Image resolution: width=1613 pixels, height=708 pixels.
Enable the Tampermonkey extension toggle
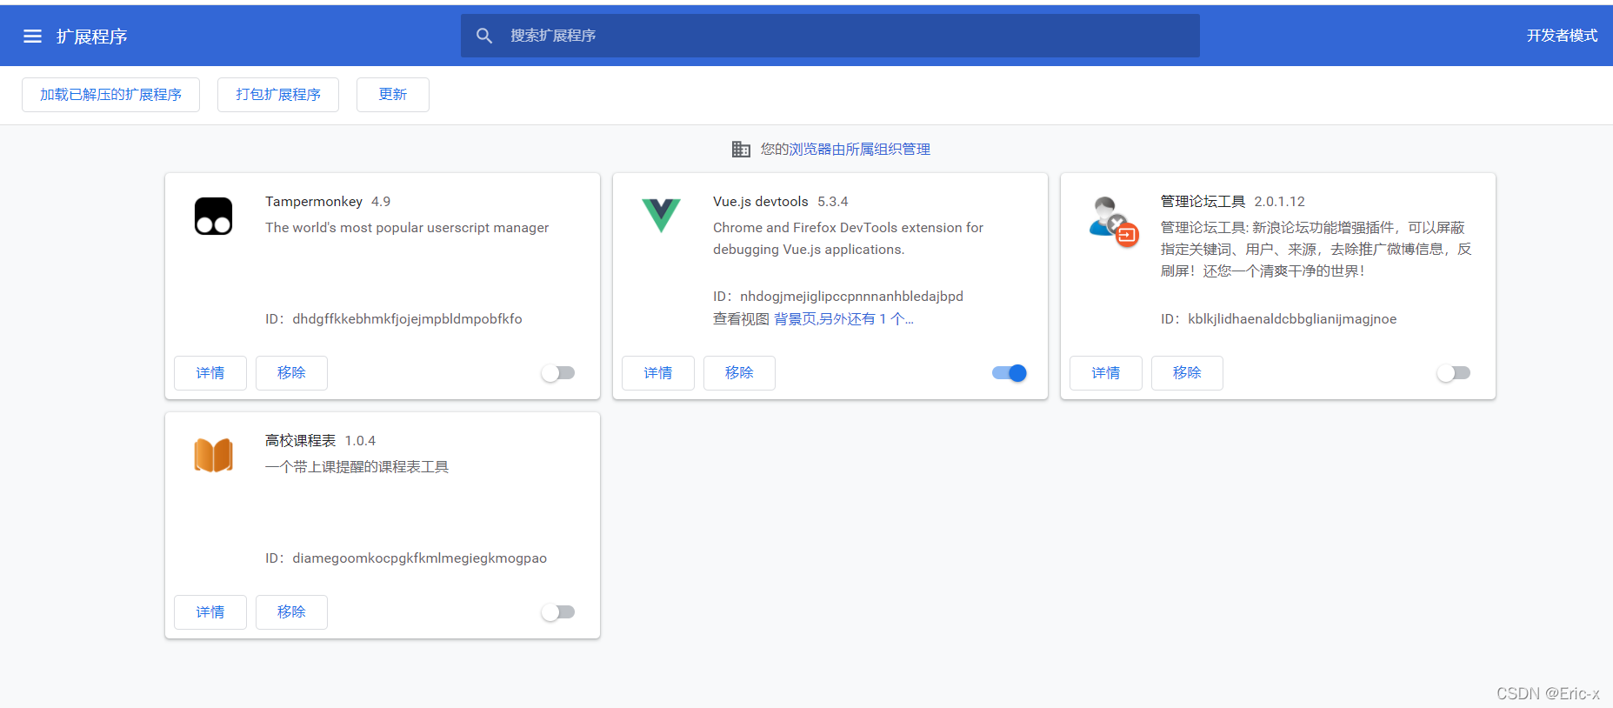[558, 373]
